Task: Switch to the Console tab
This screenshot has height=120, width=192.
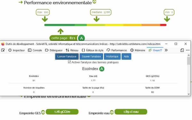Action: [x=35, y=50]
